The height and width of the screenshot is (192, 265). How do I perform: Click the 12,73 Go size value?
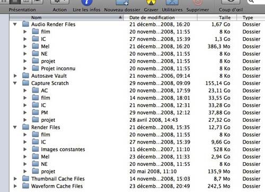point(219,127)
